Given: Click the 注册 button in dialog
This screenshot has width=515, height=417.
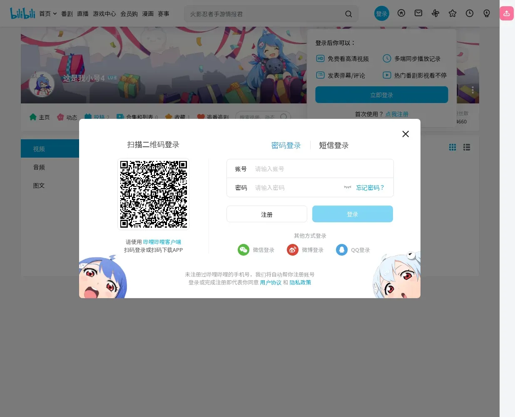Looking at the screenshot, I should [x=267, y=214].
